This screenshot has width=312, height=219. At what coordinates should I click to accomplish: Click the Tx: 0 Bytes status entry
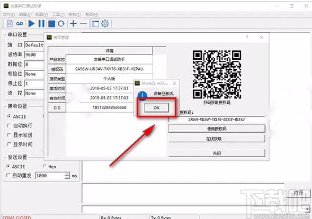[x=161, y=217]
